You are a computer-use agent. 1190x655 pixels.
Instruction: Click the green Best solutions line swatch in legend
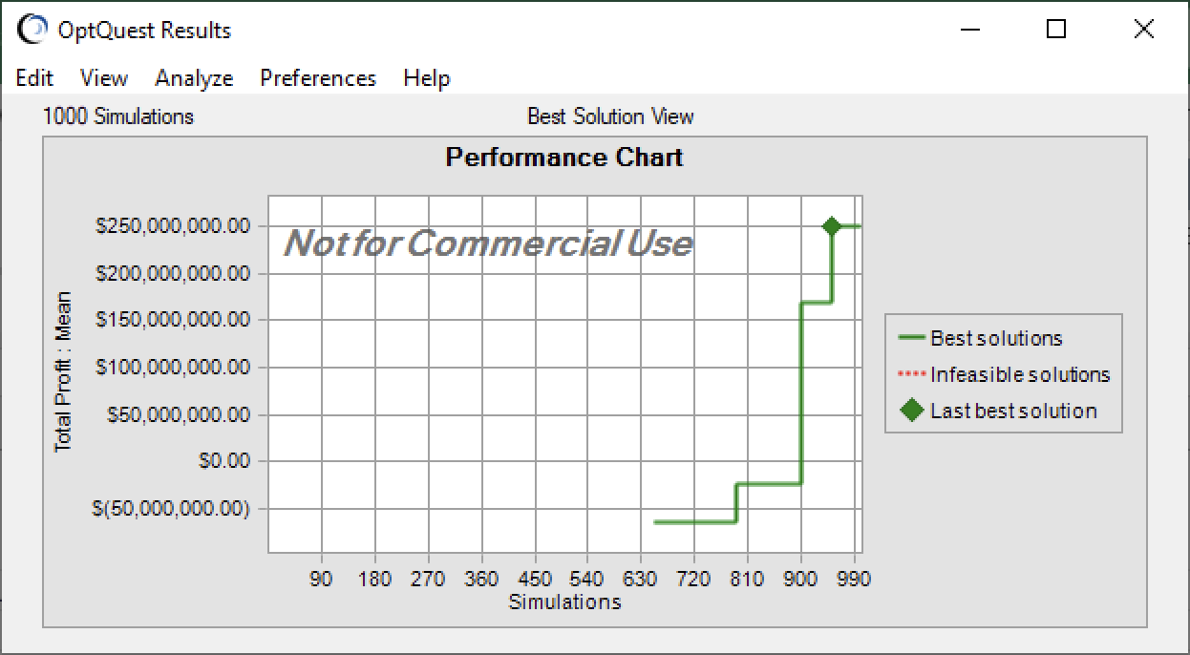[x=912, y=338]
